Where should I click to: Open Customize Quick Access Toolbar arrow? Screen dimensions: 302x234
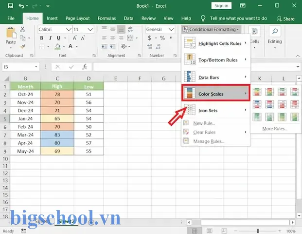[48, 6]
